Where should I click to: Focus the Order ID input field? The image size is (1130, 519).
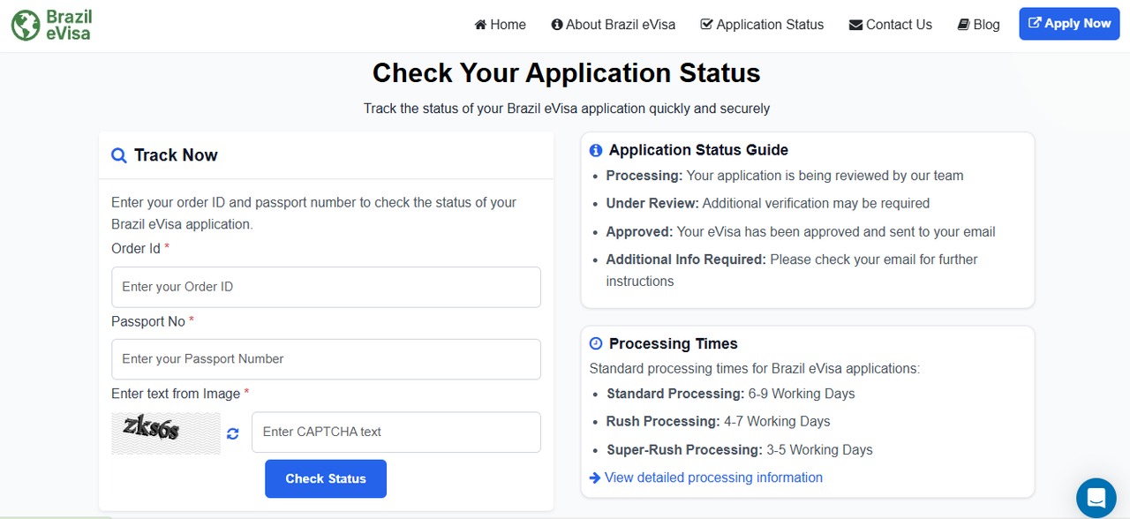(326, 287)
